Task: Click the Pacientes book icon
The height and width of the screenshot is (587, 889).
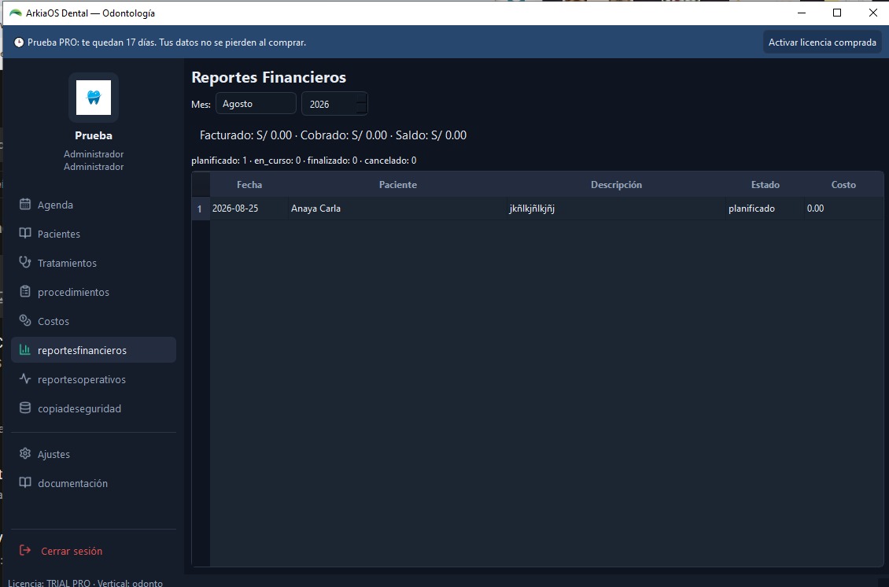Action: [25, 233]
